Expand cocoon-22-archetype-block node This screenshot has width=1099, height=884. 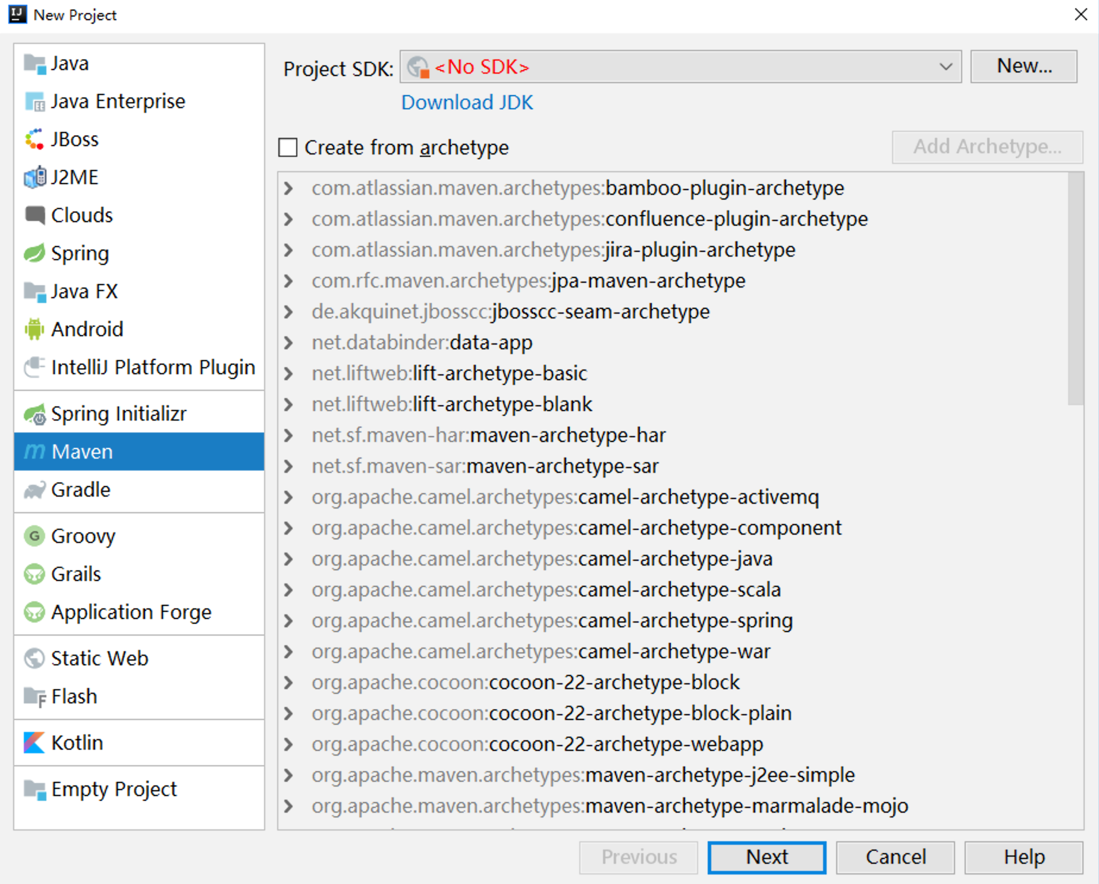(289, 683)
